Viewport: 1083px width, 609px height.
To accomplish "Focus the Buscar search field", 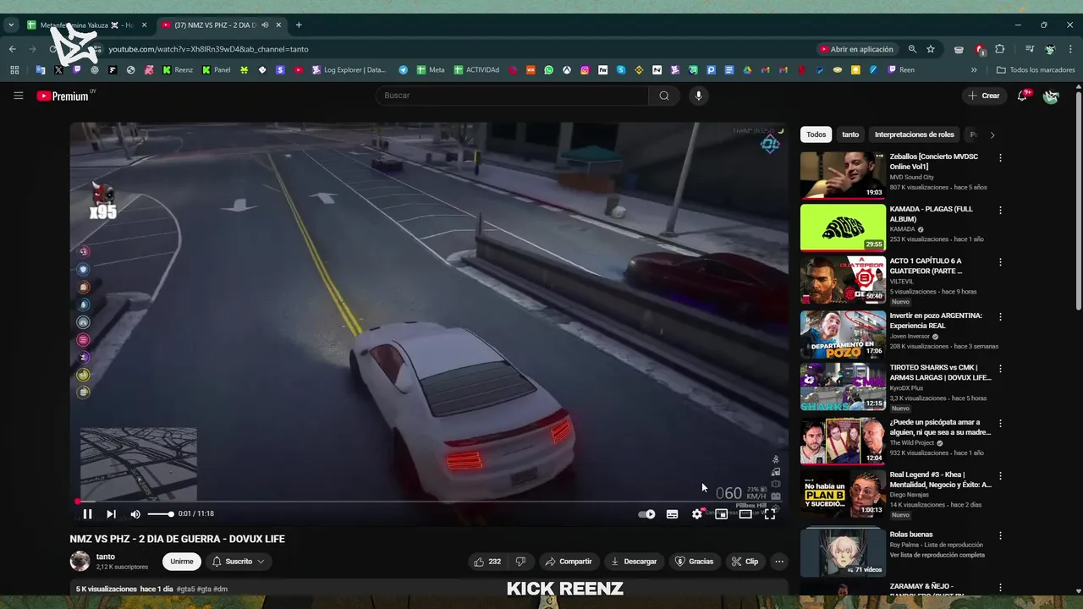I will coord(513,96).
